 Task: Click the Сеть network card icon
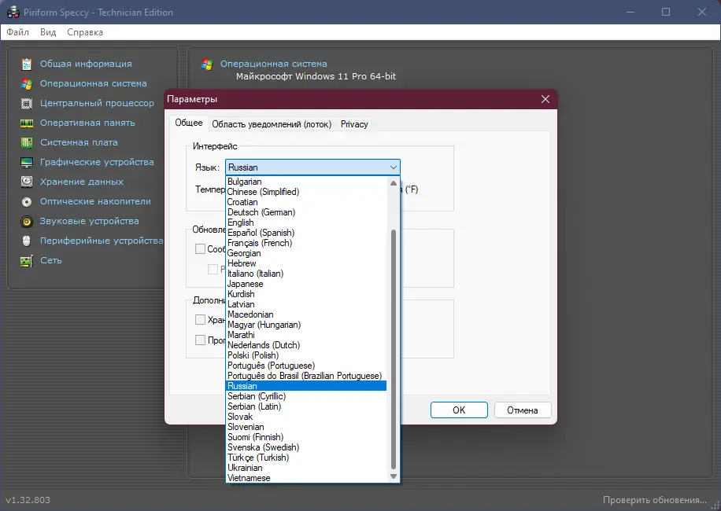pos(27,261)
